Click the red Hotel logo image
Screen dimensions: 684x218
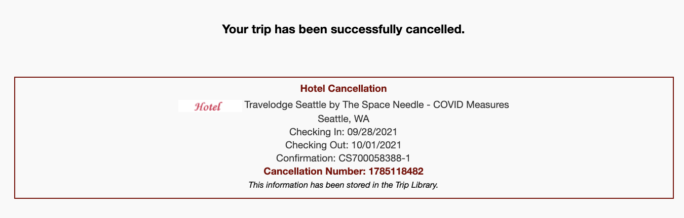click(208, 106)
